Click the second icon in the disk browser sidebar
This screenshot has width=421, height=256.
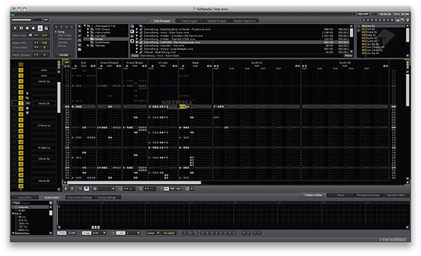click(x=79, y=31)
